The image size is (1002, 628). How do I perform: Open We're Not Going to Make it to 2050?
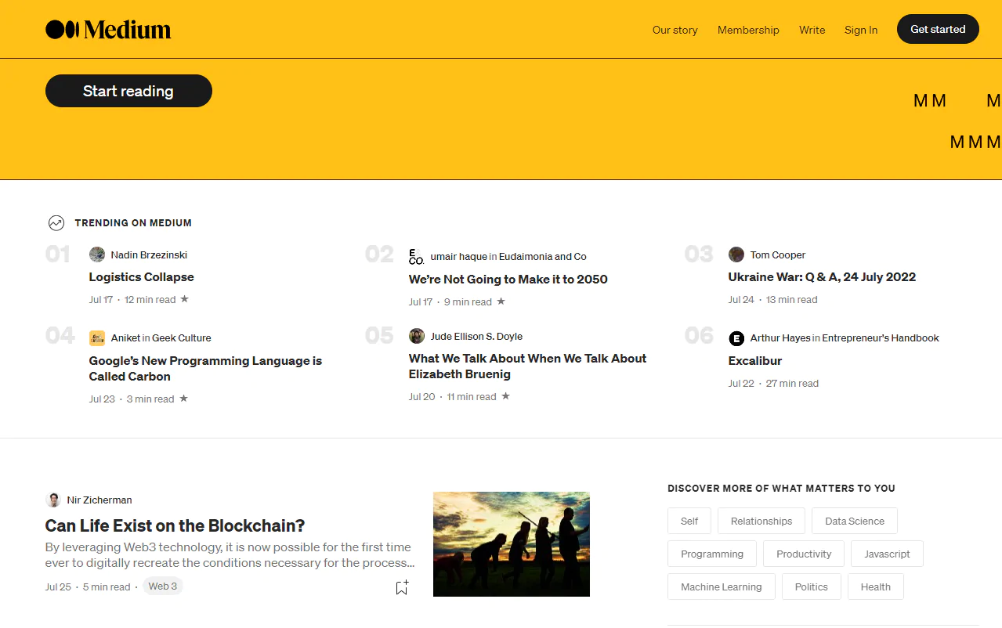tap(508, 280)
